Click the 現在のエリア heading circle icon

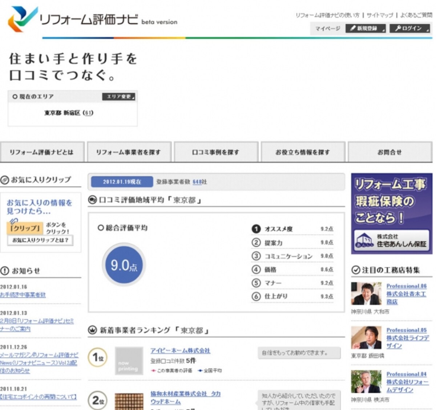coord(15,97)
